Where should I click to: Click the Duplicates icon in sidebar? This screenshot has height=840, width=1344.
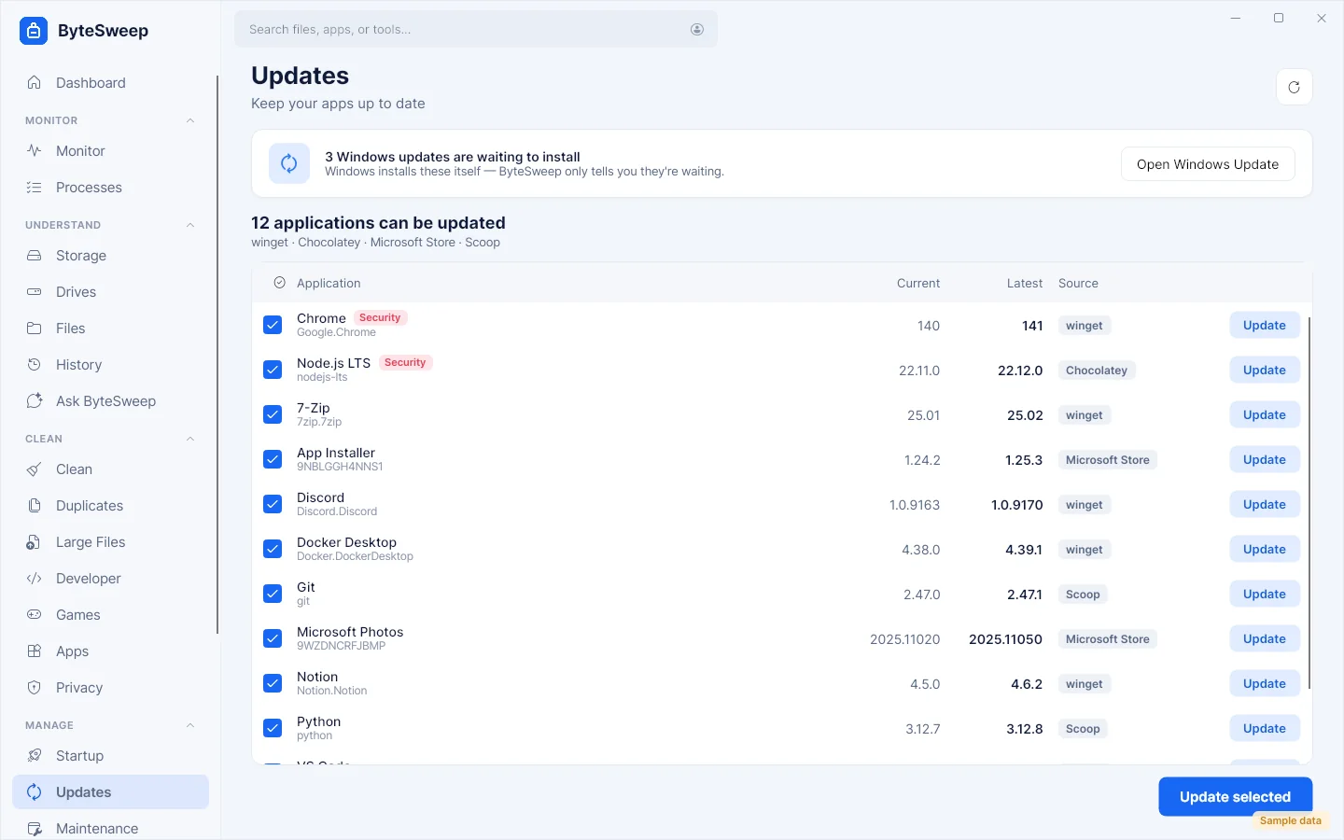tap(35, 505)
